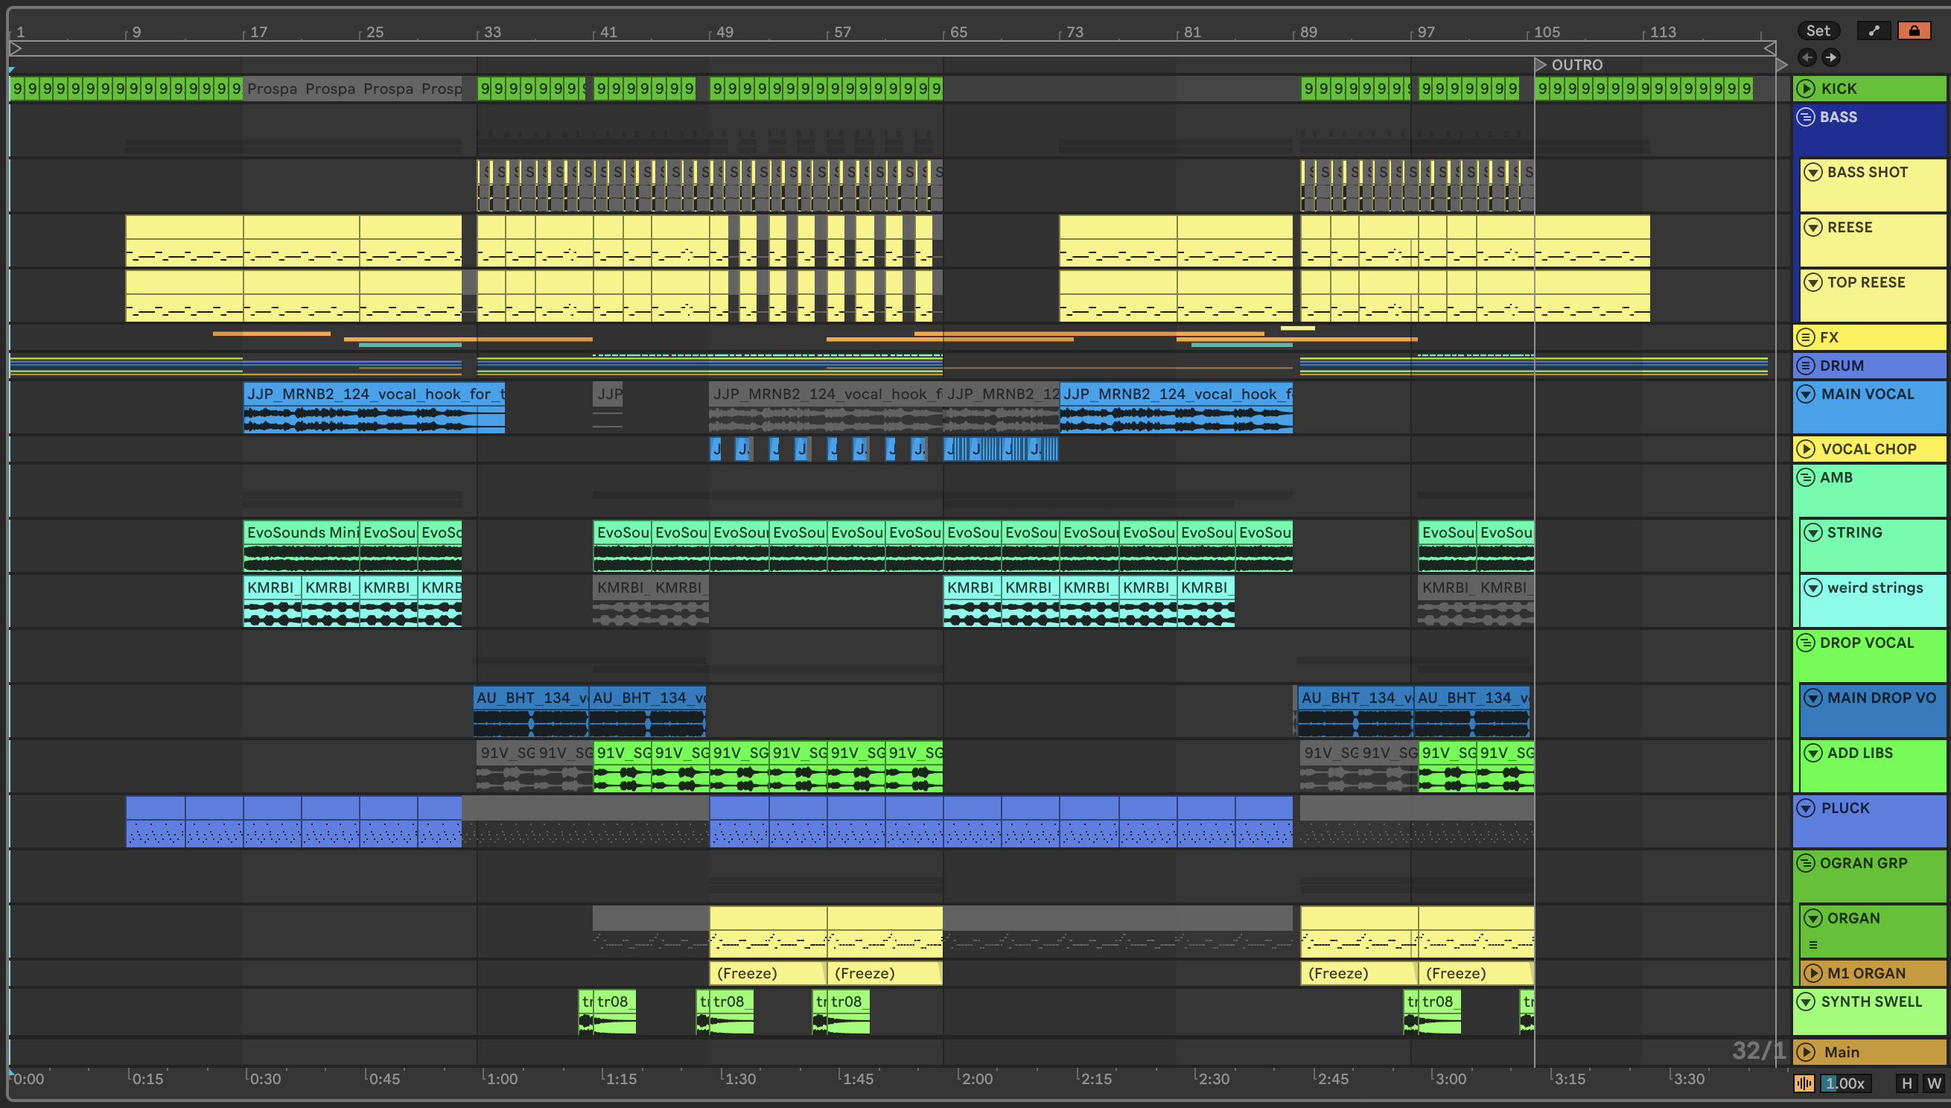Click the Set locator button
Image resolution: width=1951 pixels, height=1108 pixels.
(x=1818, y=31)
